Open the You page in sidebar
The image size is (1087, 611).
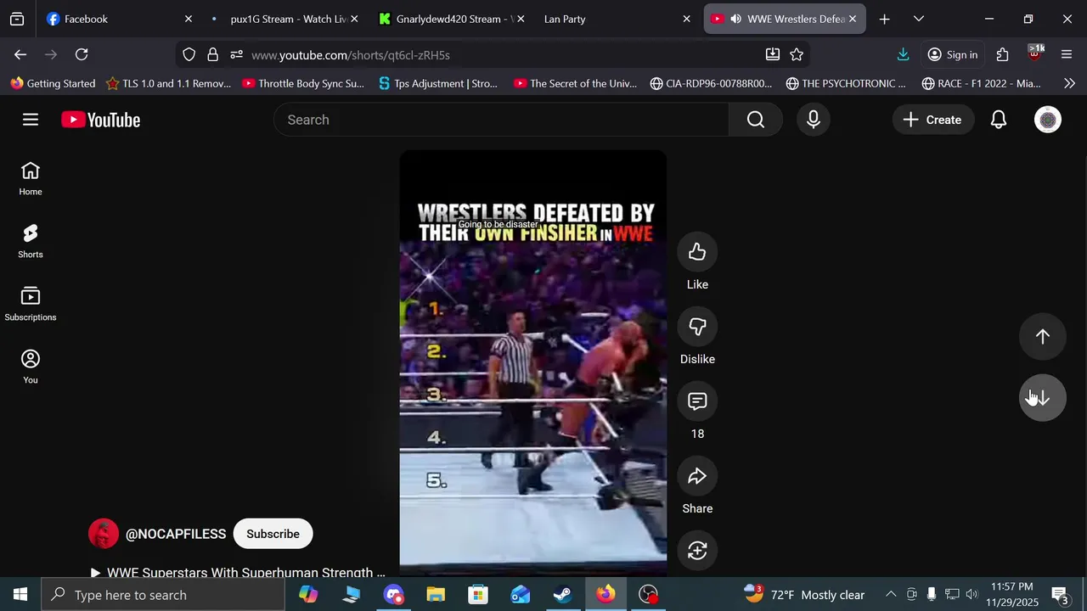(31, 367)
